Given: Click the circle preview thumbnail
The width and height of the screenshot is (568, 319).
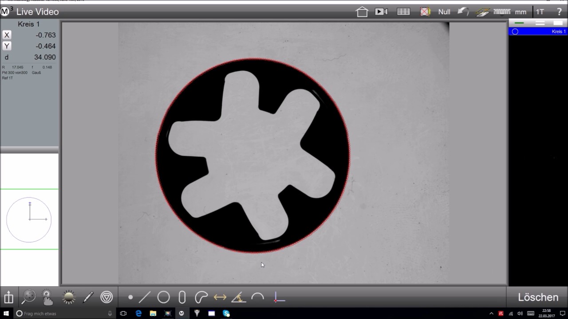Looking at the screenshot, I should [x=29, y=219].
